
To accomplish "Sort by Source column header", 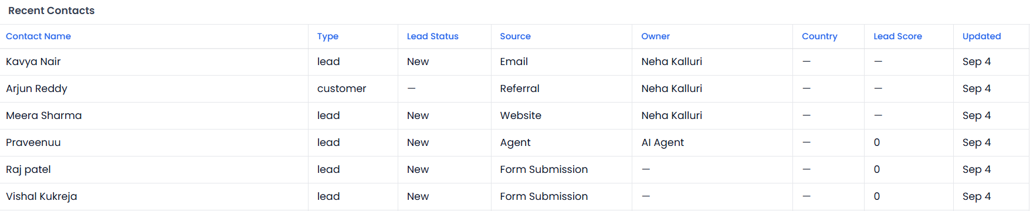I will tap(515, 36).
